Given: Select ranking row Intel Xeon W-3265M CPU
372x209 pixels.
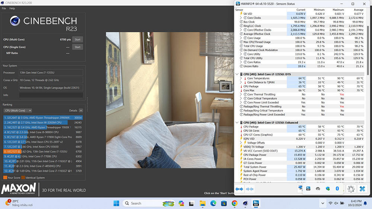Looking at the screenshot, I should 43,123.
